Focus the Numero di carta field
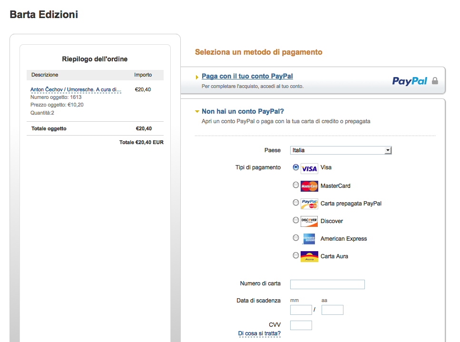The height and width of the screenshot is (342, 460). coord(327,284)
